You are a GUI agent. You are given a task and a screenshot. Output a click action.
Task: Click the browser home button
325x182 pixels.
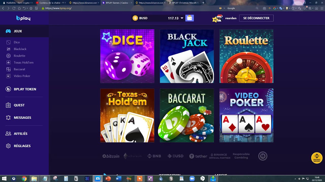[x=19, y=8]
